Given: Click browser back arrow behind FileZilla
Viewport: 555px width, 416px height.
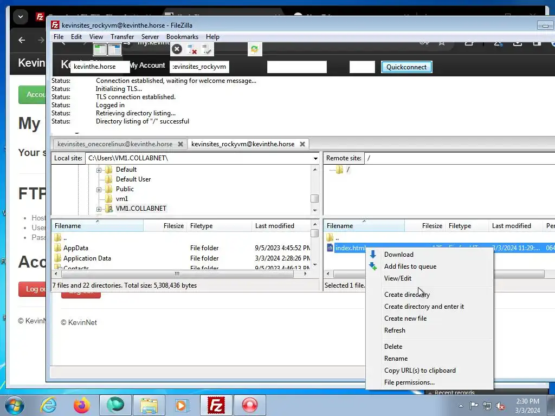Looking at the screenshot, I should pos(22,40).
